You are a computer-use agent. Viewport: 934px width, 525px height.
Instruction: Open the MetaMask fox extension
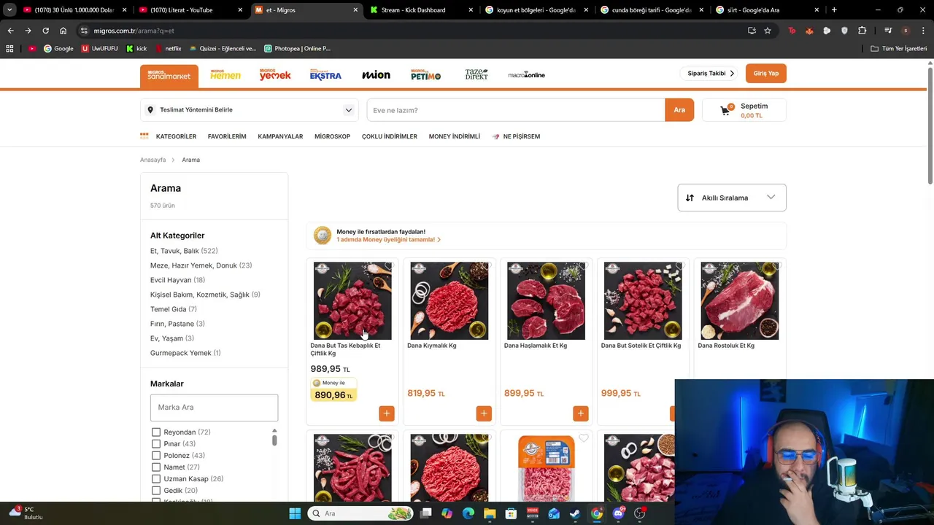[809, 31]
